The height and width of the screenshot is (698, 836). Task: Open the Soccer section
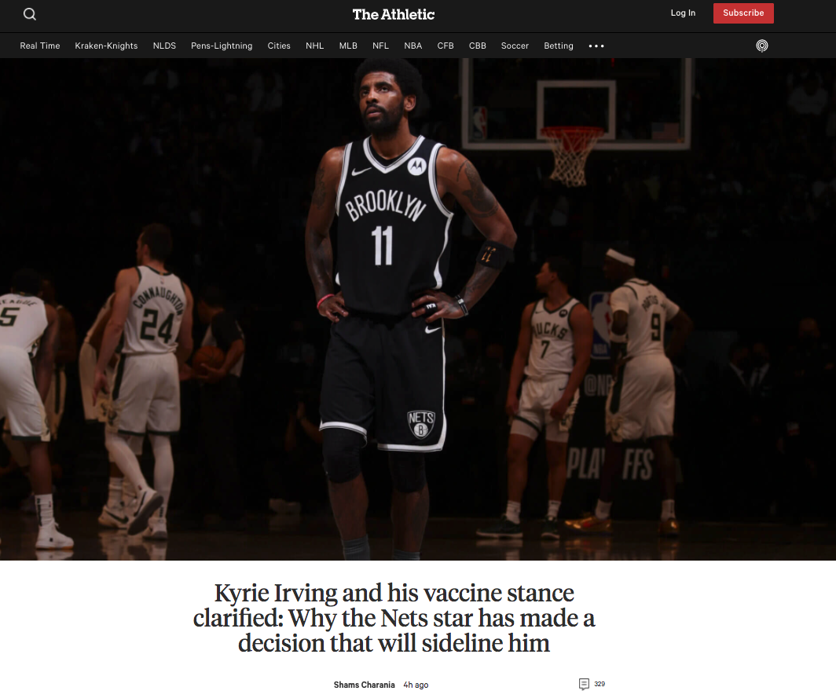515,46
